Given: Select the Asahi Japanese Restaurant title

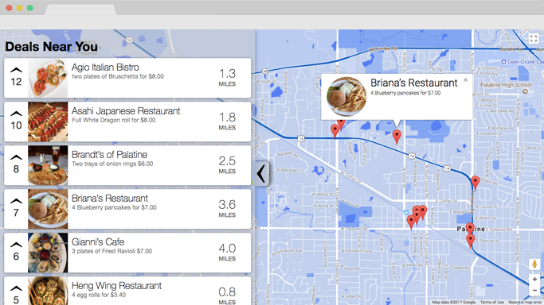Looking at the screenshot, I should pyautogui.click(x=126, y=111).
